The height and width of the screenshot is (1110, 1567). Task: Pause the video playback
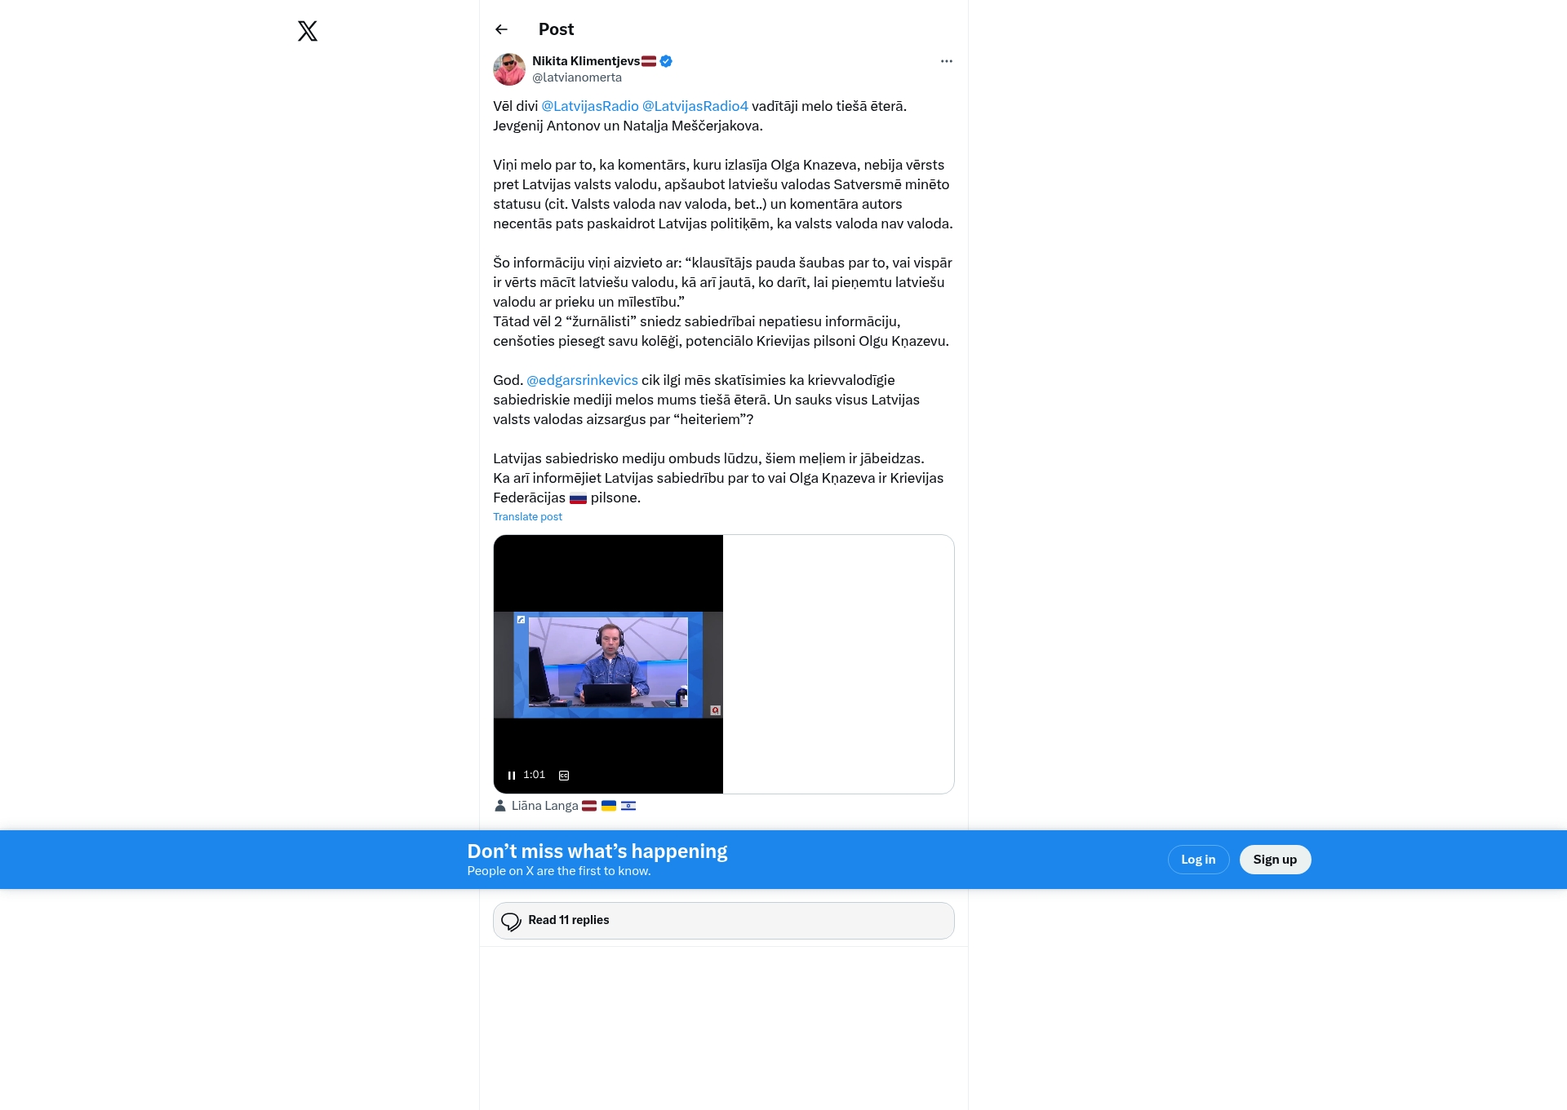click(512, 776)
